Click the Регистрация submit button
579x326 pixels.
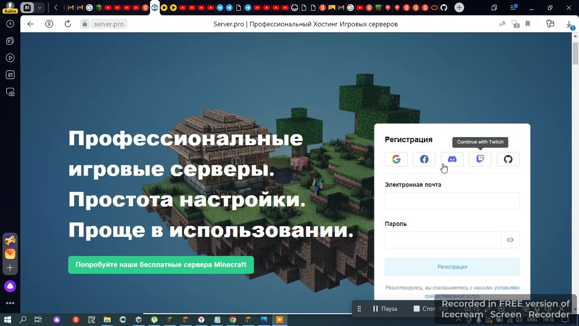[452, 267]
